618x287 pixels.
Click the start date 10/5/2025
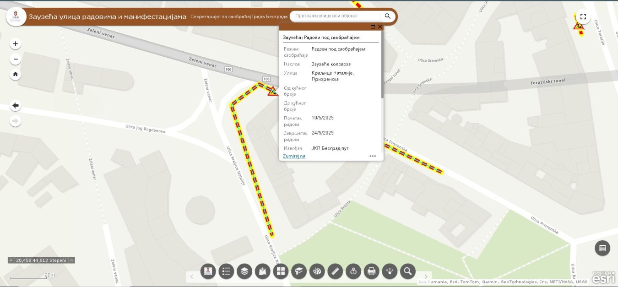pyautogui.click(x=323, y=118)
